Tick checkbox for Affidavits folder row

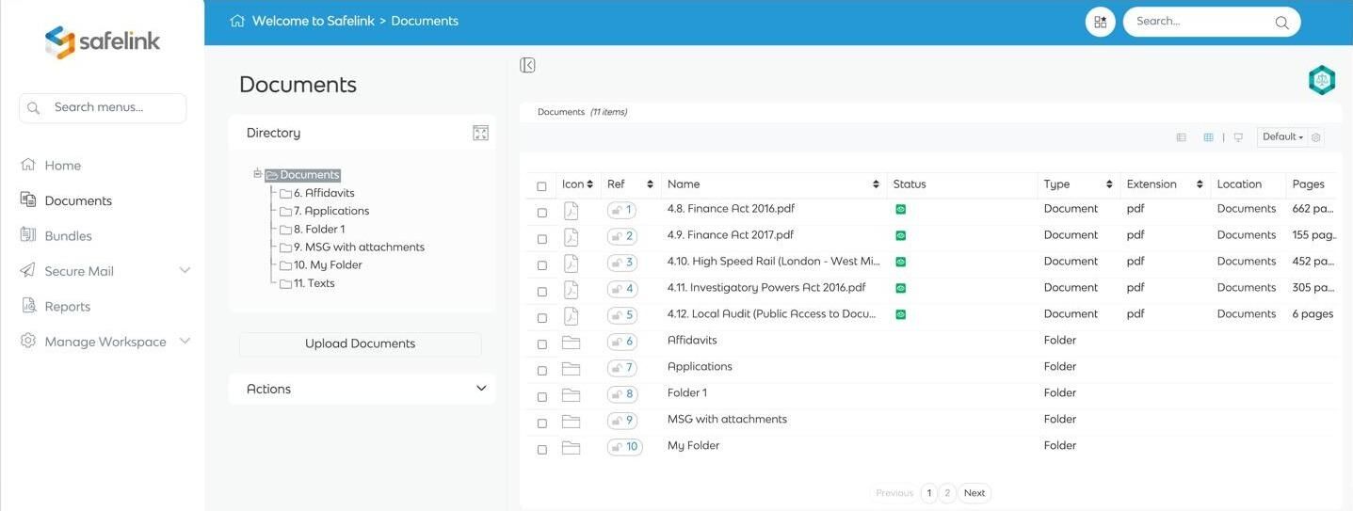point(541,344)
